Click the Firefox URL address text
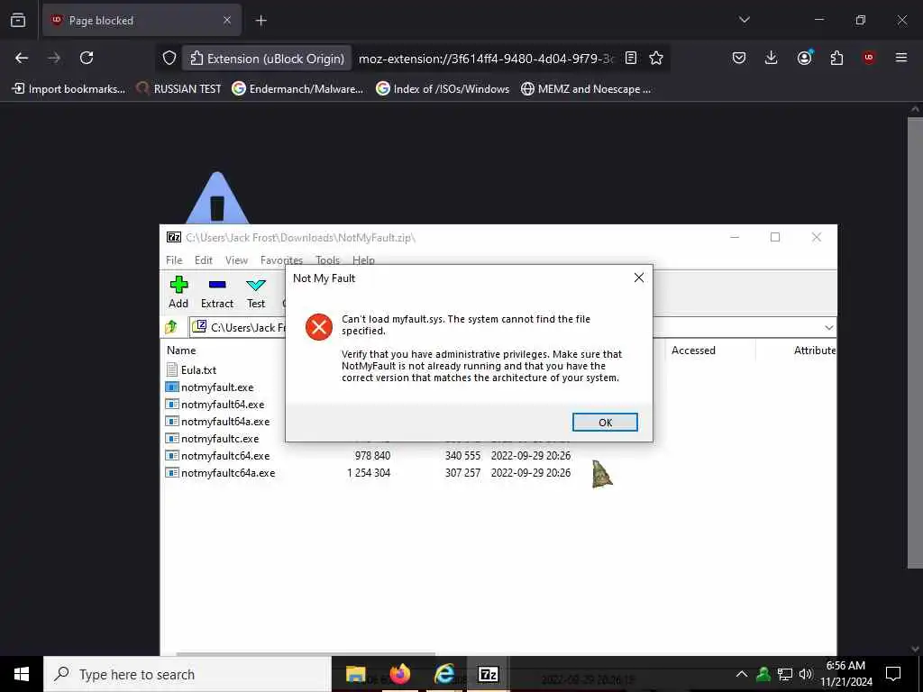This screenshot has height=692, width=923. click(486, 59)
